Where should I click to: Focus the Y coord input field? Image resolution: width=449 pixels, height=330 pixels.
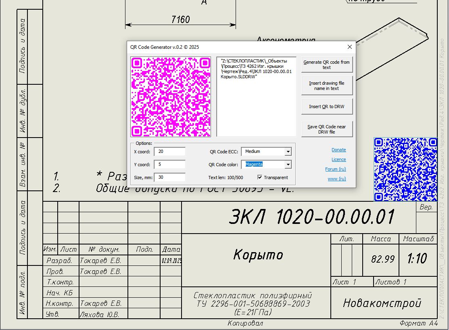coord(169,165)
